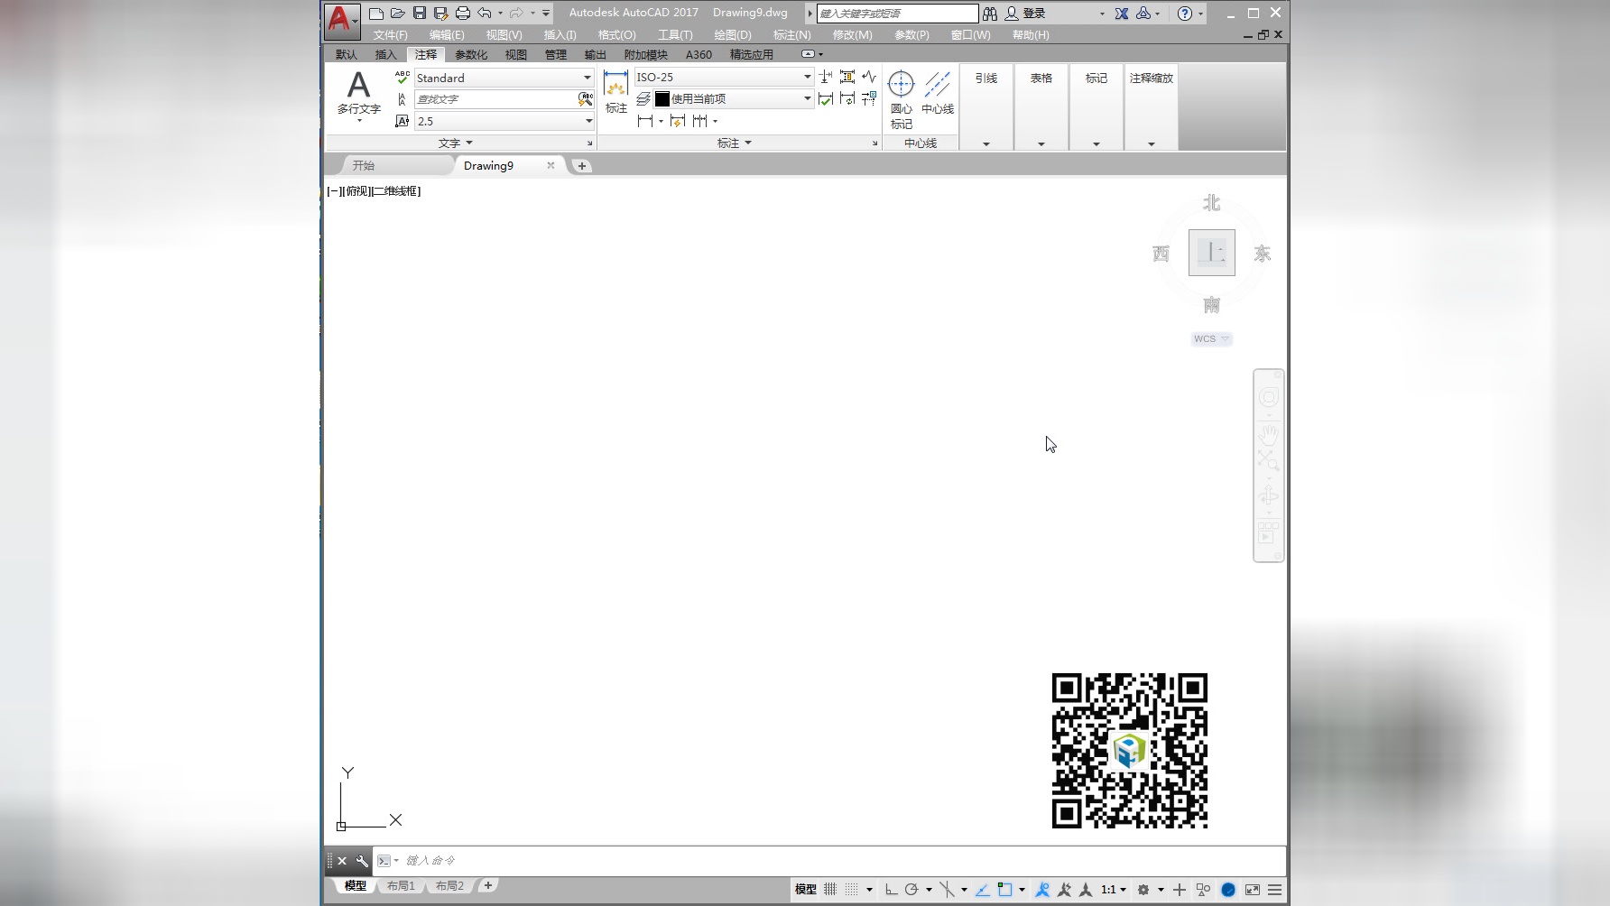
Task: Click the 注释缩放 panel button
Action: pyautogui.click(x=1152, y=106)
